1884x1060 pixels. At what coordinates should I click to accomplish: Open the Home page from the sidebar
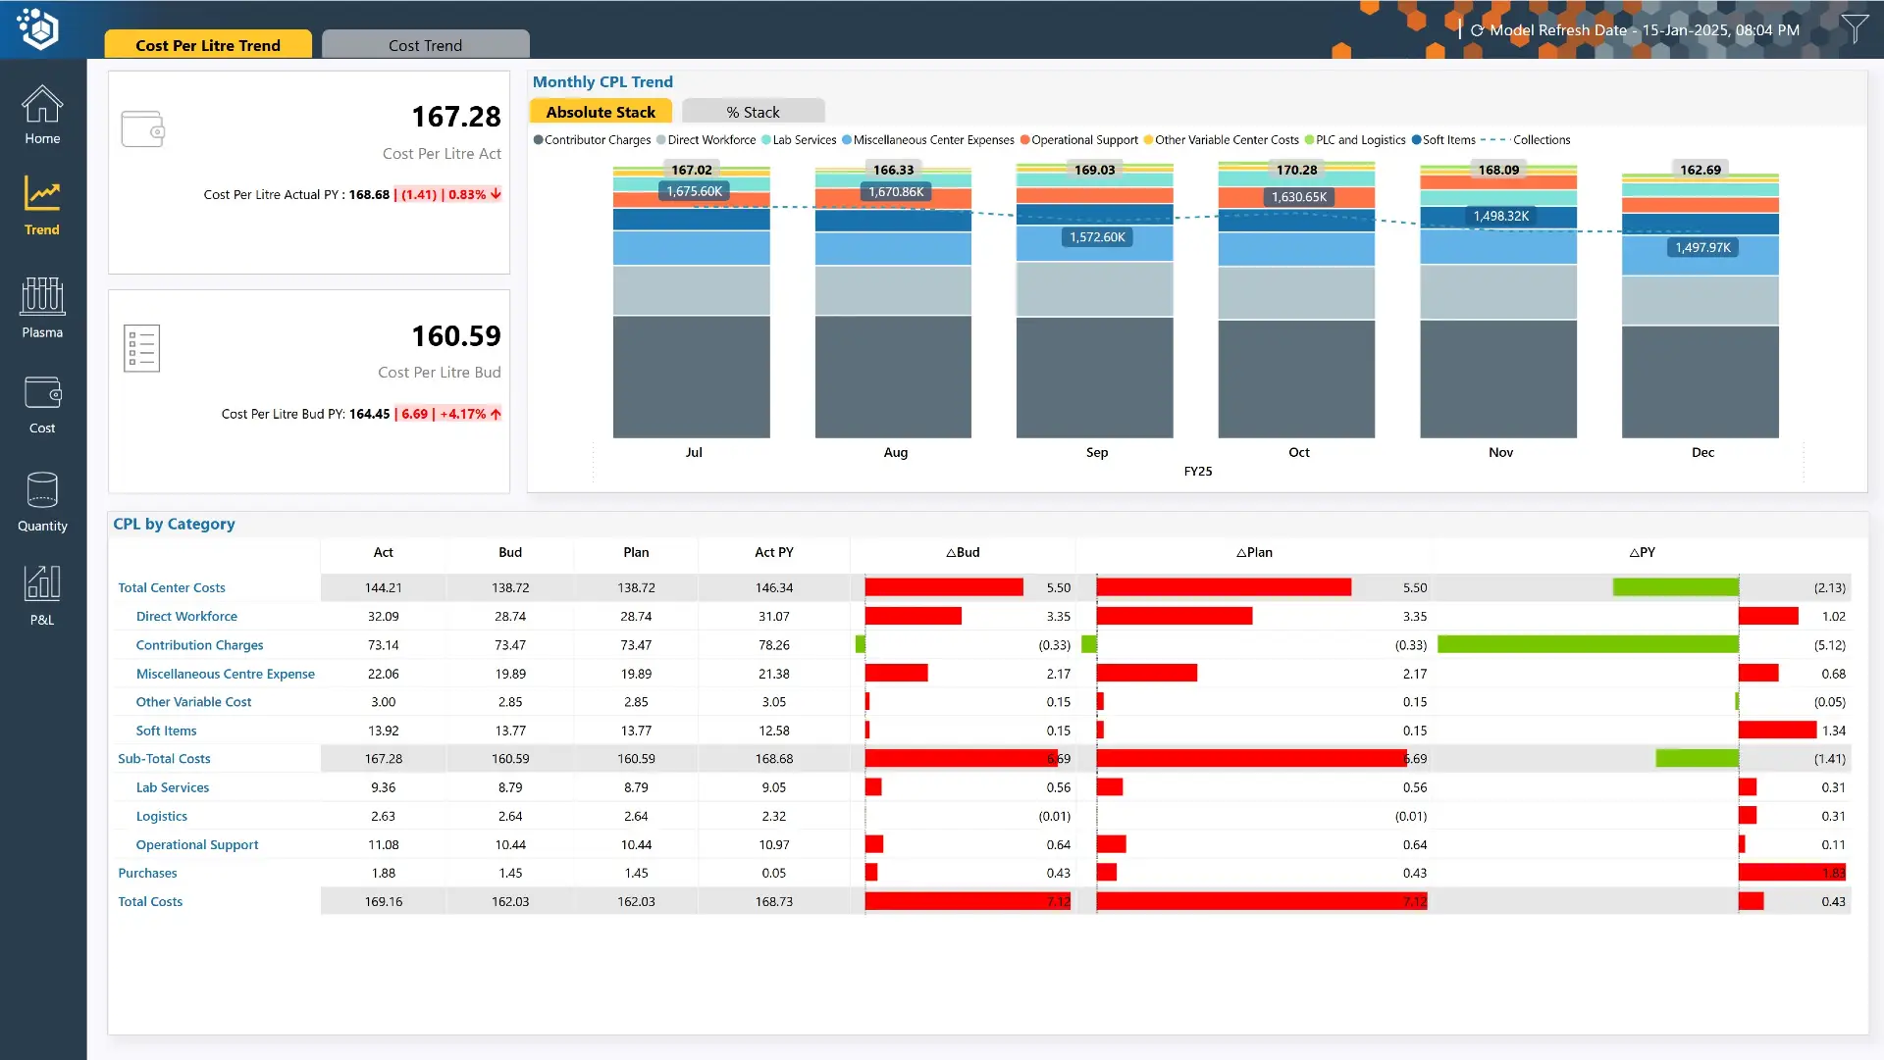(x=41, y=113)
